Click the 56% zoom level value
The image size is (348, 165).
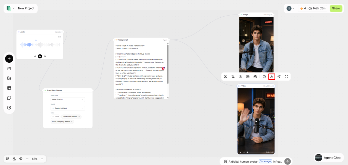(x=35, y=159)
